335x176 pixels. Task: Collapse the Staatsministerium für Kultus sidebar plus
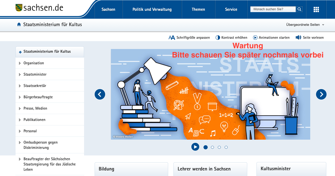pyautogui.click(x=20, y=52)
